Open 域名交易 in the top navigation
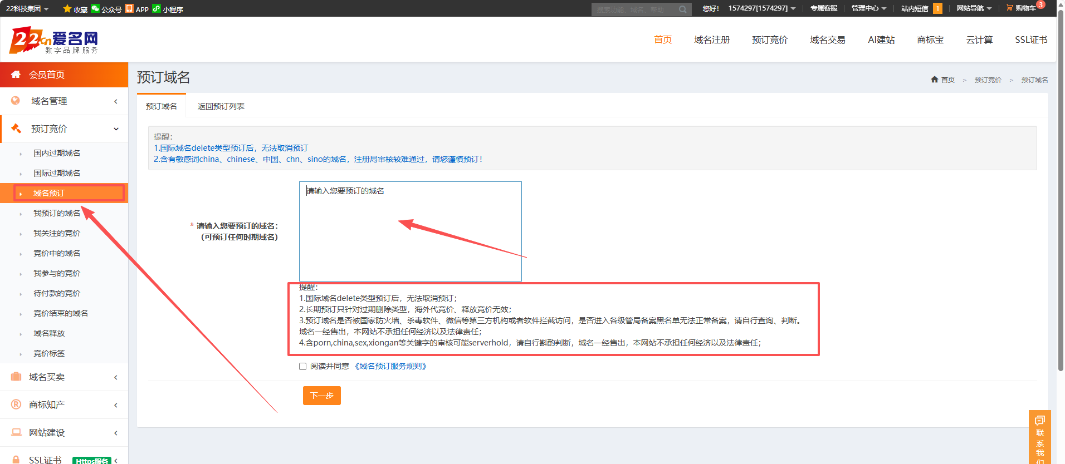Image resolution: width=1065 pixels, height=464 pixels. pos(827,40)
